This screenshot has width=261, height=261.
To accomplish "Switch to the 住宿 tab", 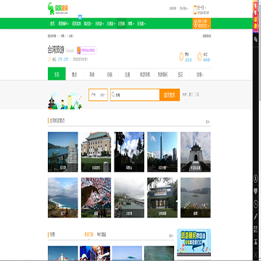I will 109,75.
